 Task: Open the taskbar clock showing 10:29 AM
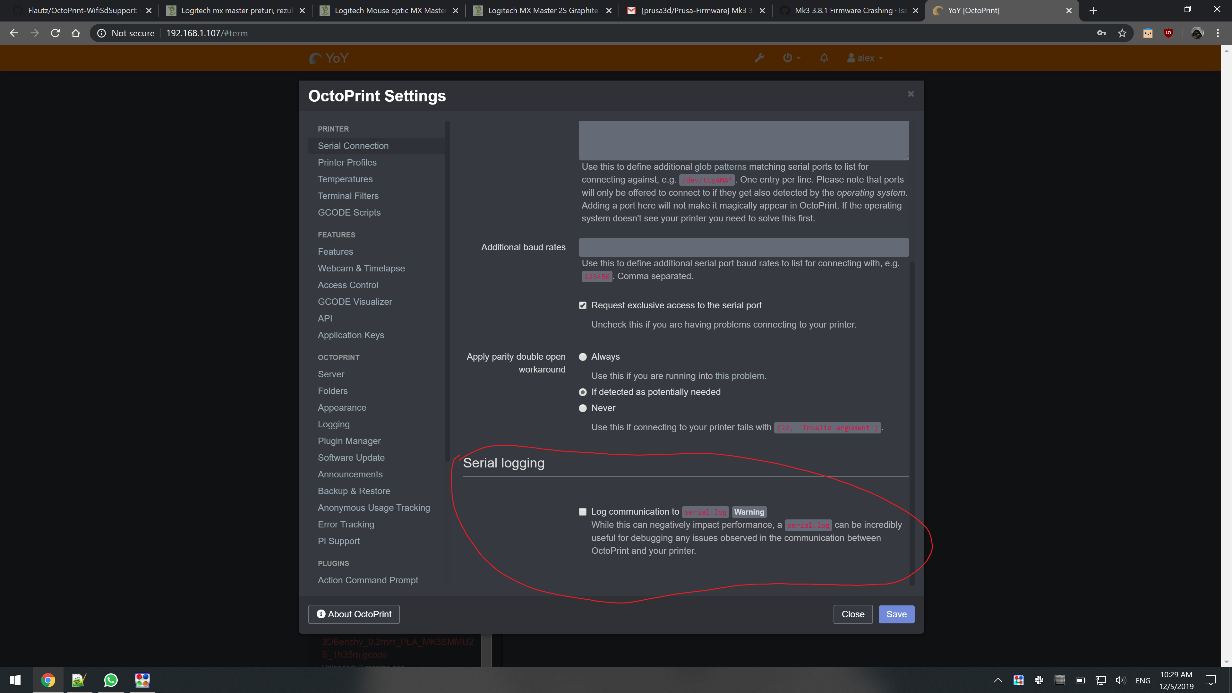tap(1176, 680)
